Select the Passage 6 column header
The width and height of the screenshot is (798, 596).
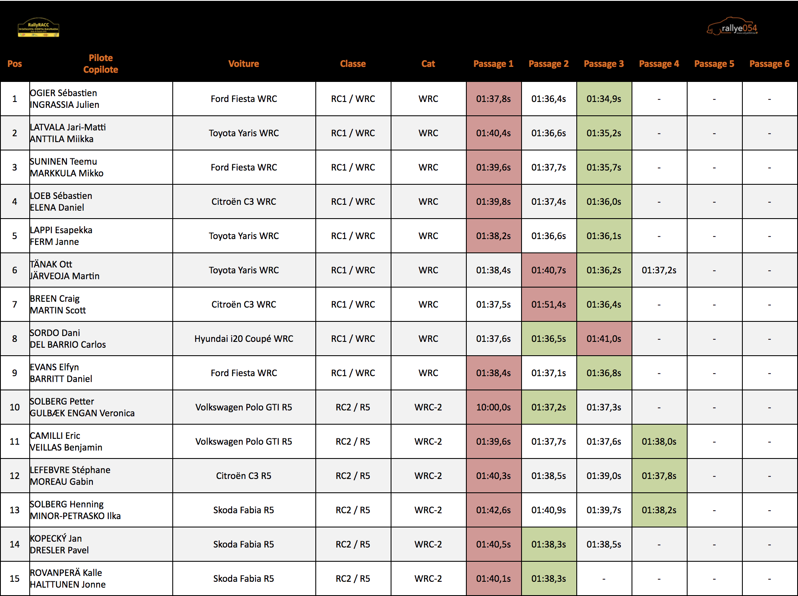(x=770, y=64)
